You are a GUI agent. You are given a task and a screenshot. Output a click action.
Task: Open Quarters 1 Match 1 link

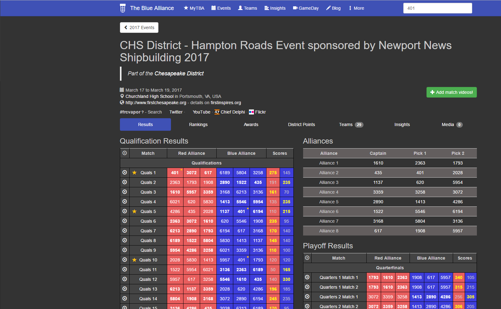[339, 277]
